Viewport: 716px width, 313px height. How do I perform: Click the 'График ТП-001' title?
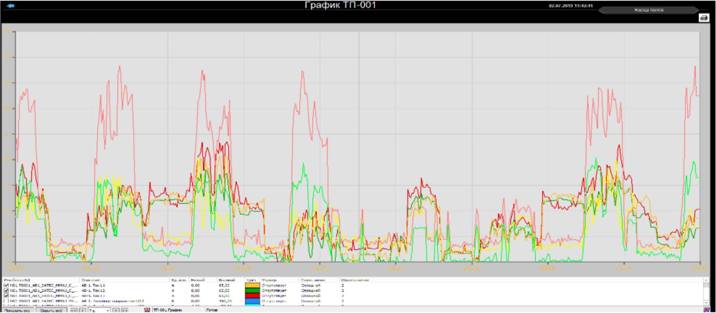[x=340, y=5]
